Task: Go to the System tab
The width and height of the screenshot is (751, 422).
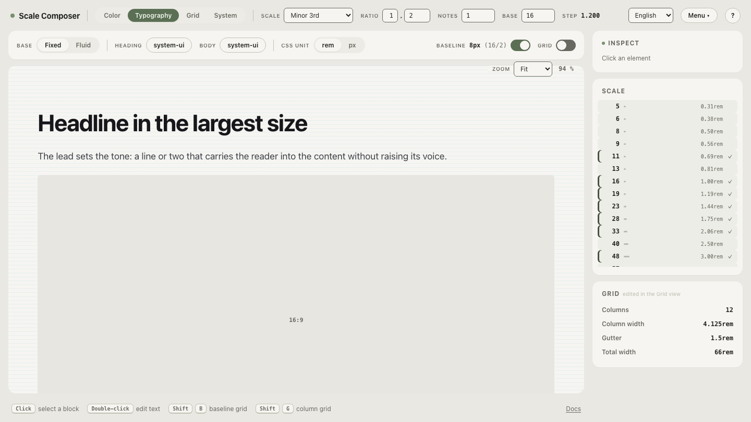Action: (225, 16)
